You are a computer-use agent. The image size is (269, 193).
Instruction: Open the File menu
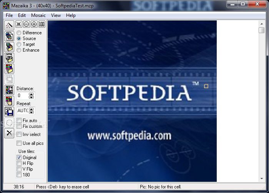9,15
